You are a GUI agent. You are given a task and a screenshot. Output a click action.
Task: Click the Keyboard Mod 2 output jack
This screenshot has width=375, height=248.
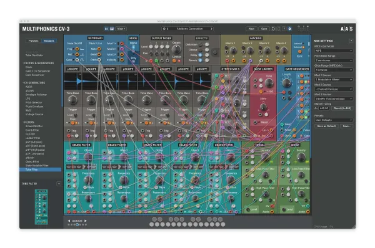click(x=122, y=49)
